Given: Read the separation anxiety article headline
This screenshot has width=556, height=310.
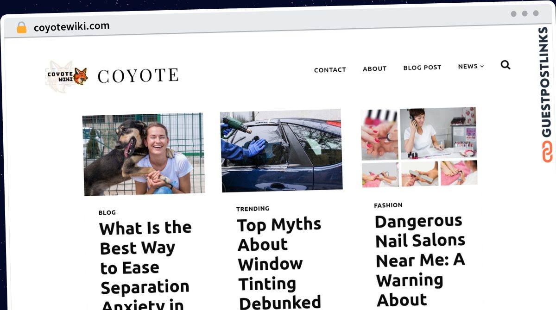Looking at the screenshot, I should tap(145, 267).
